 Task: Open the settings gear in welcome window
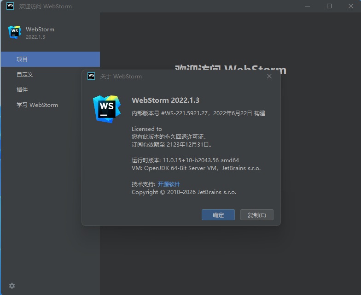12,286
